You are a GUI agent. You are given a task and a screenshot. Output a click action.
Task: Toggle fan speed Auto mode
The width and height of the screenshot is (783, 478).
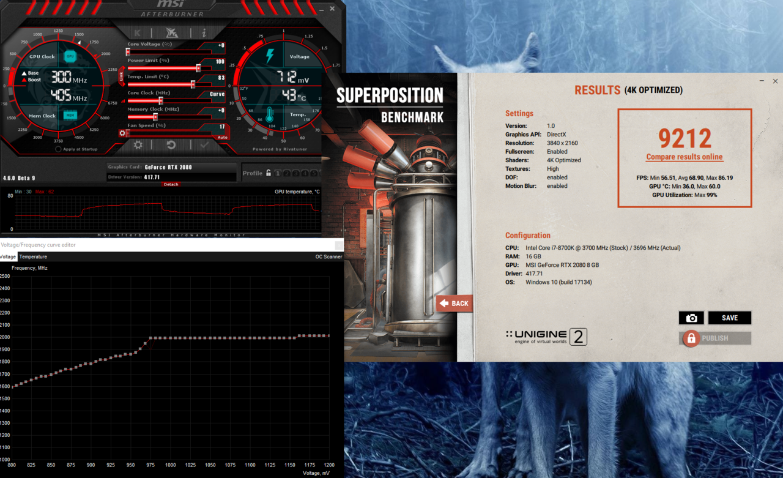click(222, 137)
